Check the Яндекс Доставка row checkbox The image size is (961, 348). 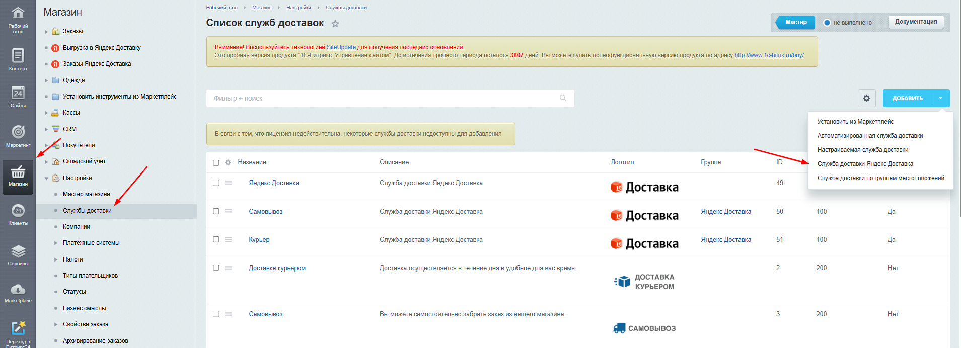point(216,183)
